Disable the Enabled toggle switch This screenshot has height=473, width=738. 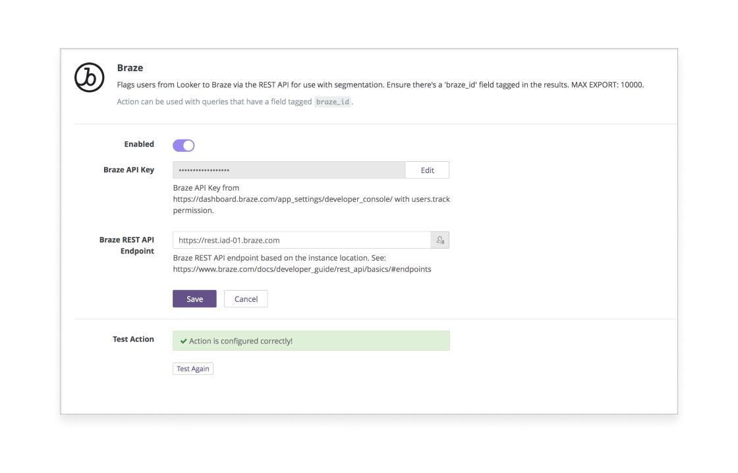pyautogui.click(x=184, y=145)
